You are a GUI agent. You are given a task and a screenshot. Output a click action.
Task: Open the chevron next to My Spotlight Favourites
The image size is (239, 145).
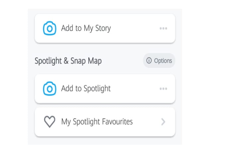click(163, 122)
